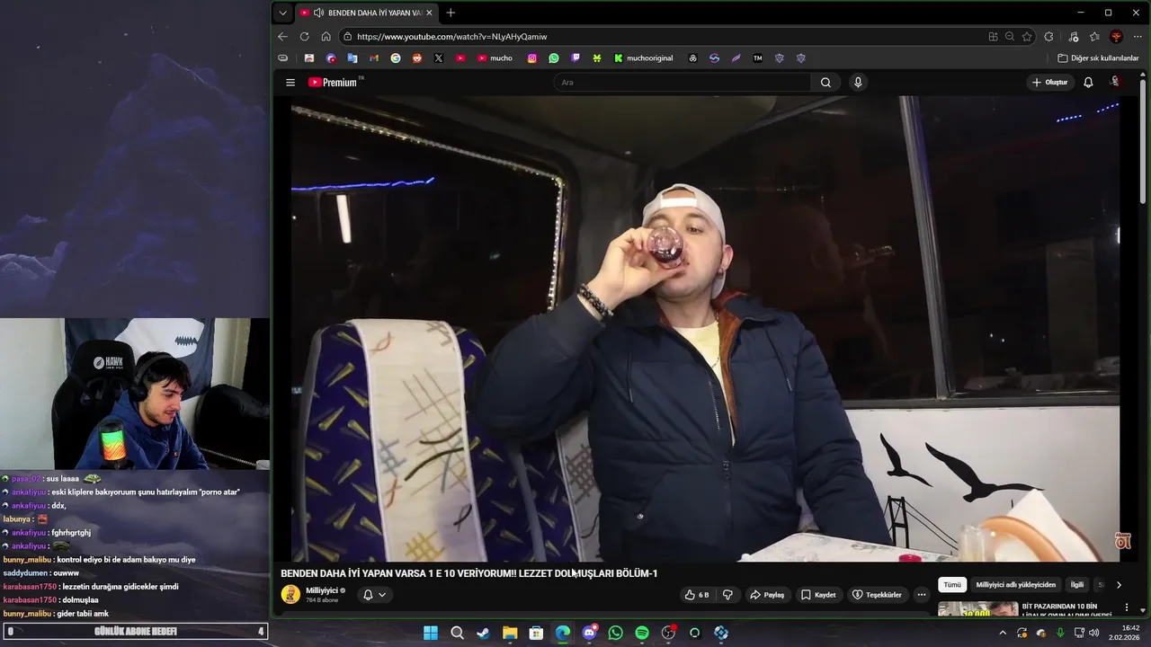Click the video player to pause
This screenshot has width=1151, height=647.
coord(706,329)
